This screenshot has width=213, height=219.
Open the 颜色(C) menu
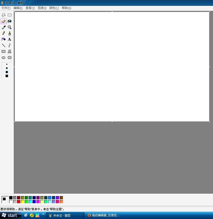click(x=54, y=8)
